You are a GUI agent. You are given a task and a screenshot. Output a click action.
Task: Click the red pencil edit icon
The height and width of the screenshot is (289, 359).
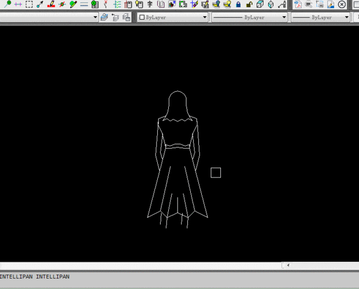(x=51, y=5)
